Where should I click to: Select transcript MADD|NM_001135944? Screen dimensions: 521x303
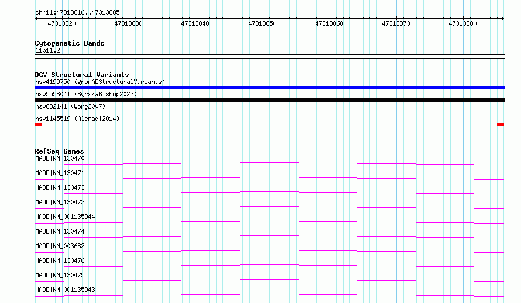click(65, 217)
